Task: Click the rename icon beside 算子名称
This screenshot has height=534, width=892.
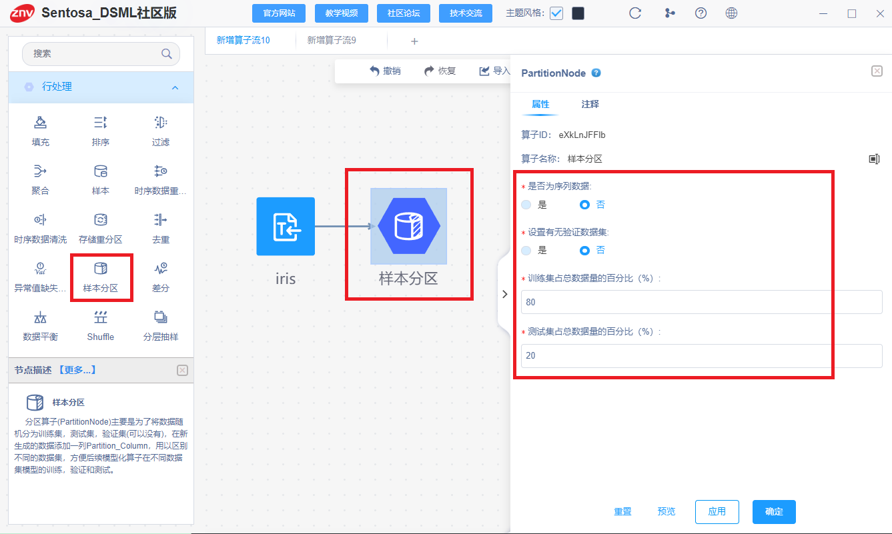Action: click(x=874, y=159)
